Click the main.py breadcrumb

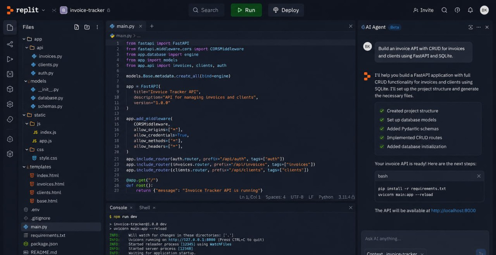[124, 36]
